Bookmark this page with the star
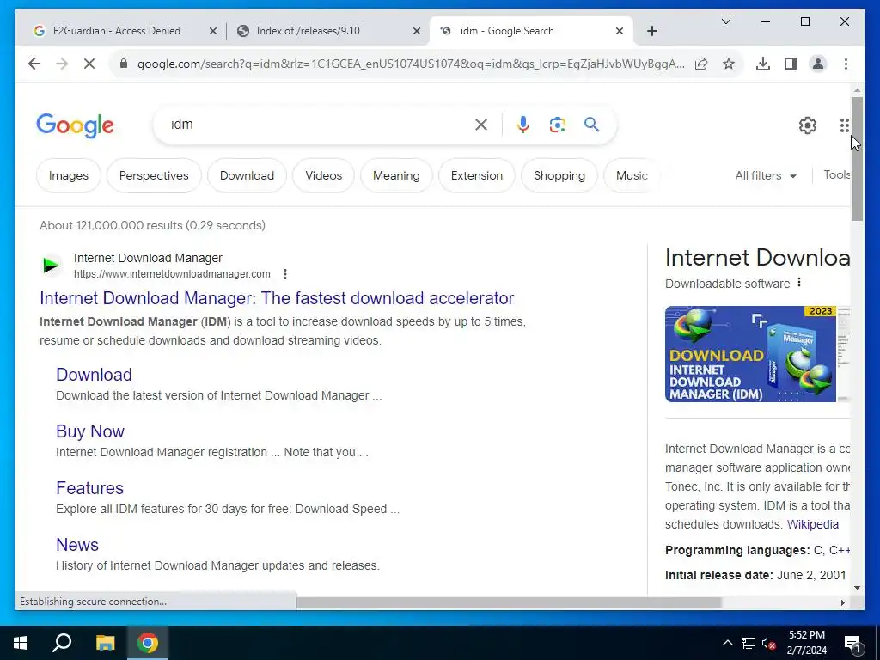 coord(729,64)
